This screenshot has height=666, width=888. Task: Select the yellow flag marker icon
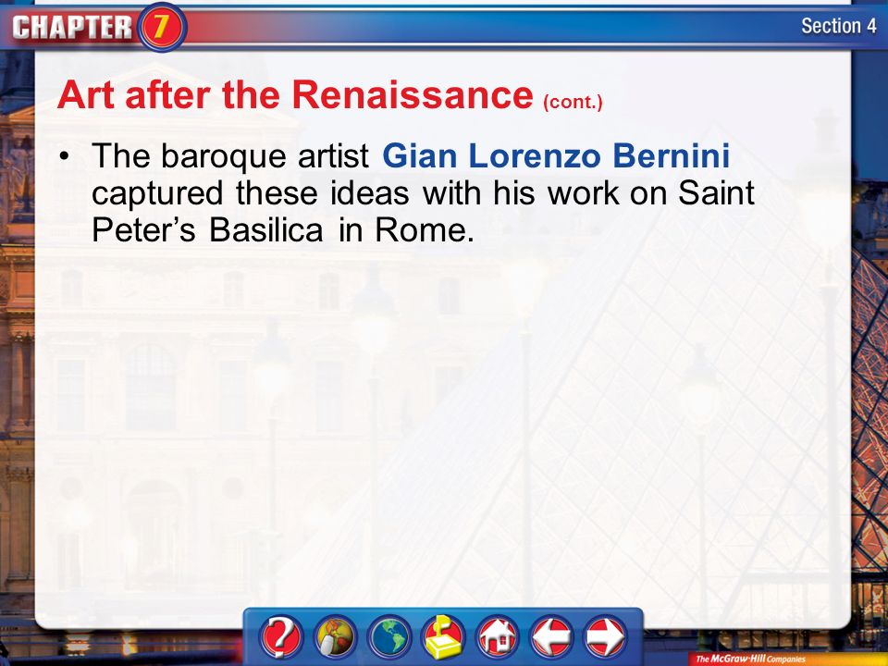pyautogui.click(x=443, y=636)
